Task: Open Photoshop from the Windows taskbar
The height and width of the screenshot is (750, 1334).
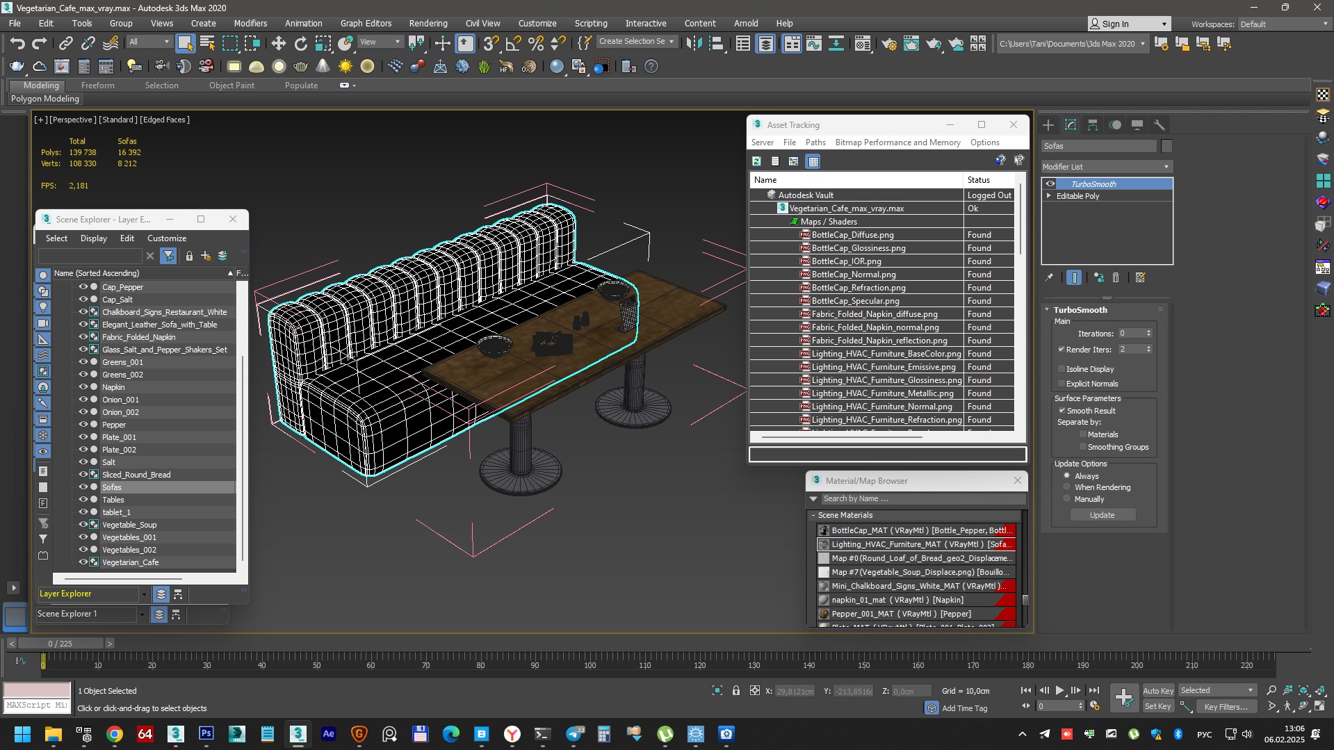Action: pos(206,733)
